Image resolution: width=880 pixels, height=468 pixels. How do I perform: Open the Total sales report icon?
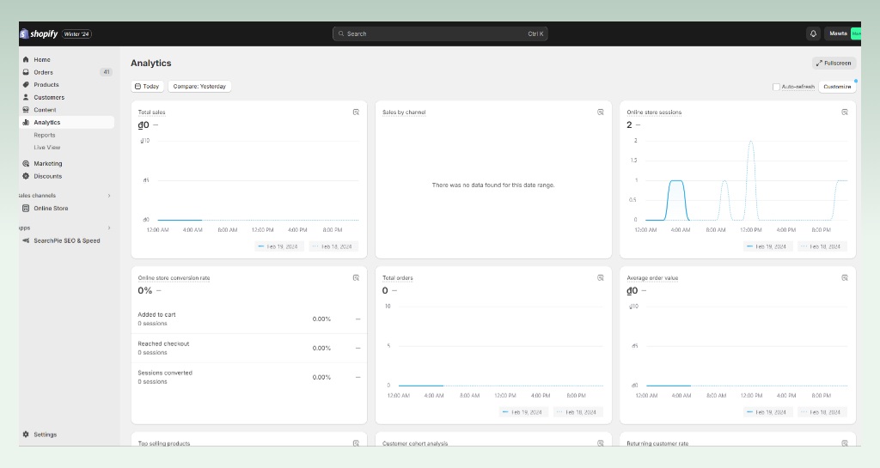[x=356, y=112]
